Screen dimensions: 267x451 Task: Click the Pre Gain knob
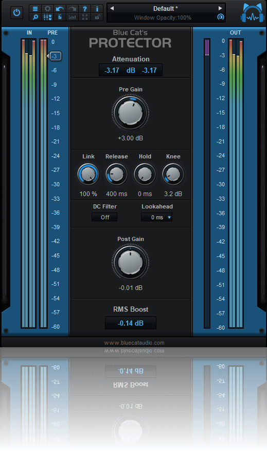click(x=130, y=112)
